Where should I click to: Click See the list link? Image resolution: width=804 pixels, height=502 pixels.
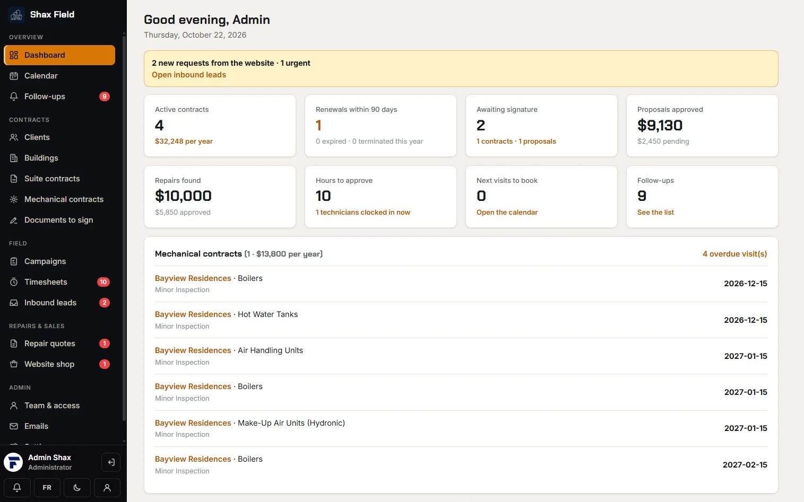(x=655, y=213)
